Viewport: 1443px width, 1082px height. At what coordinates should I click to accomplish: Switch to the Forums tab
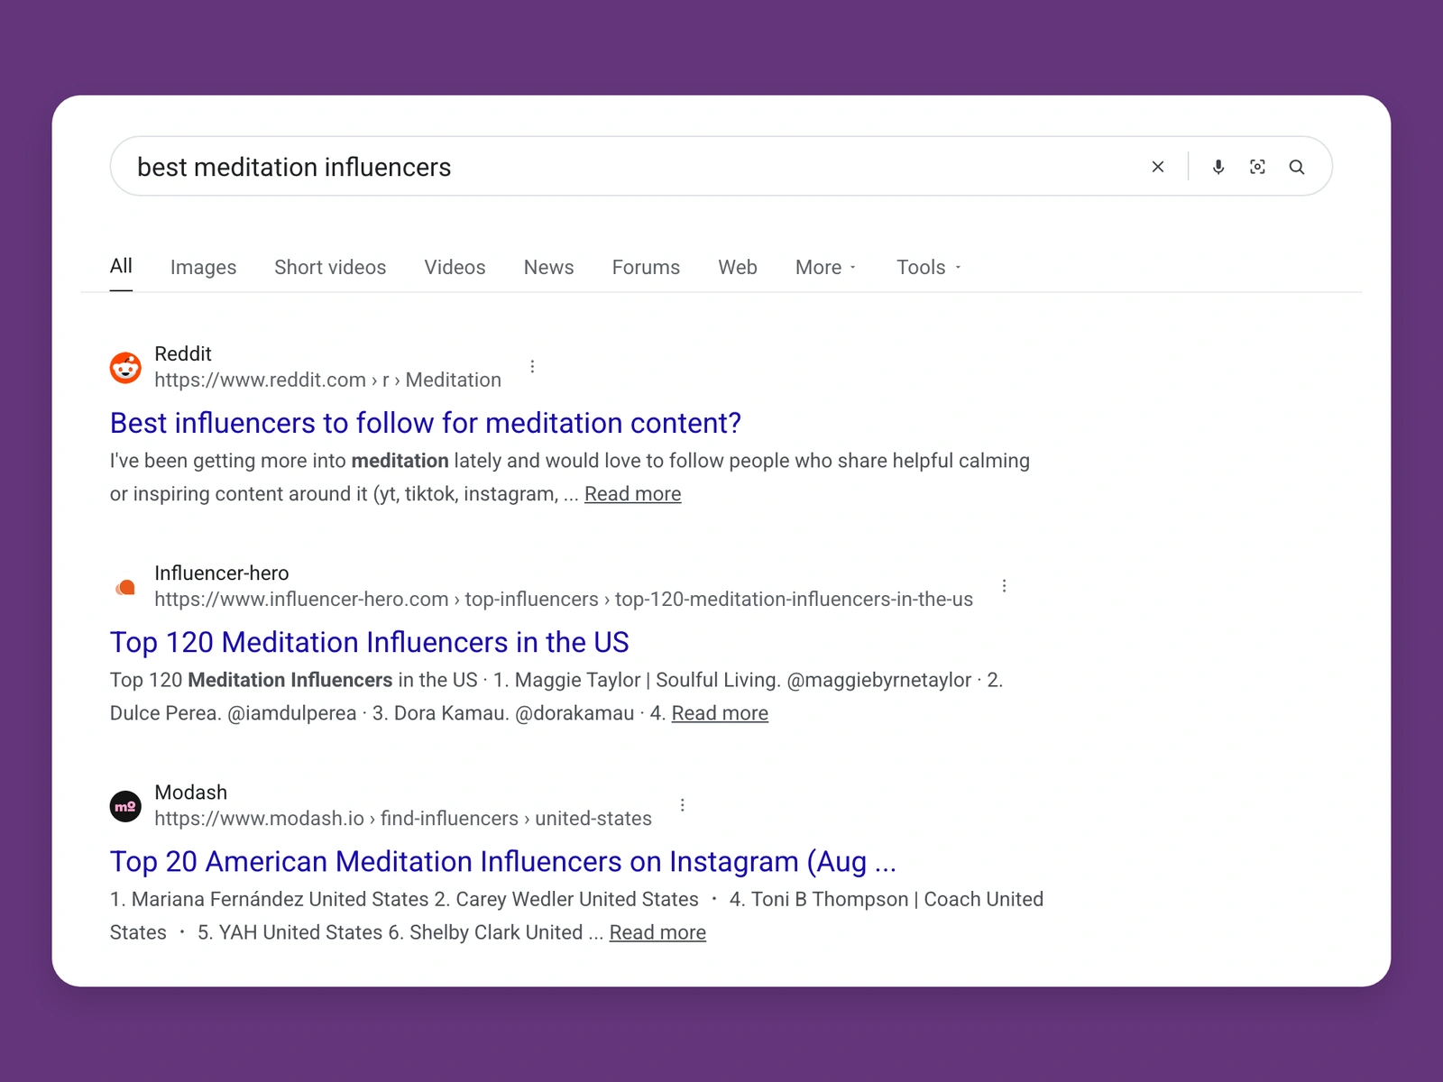(x=646, y=268)
